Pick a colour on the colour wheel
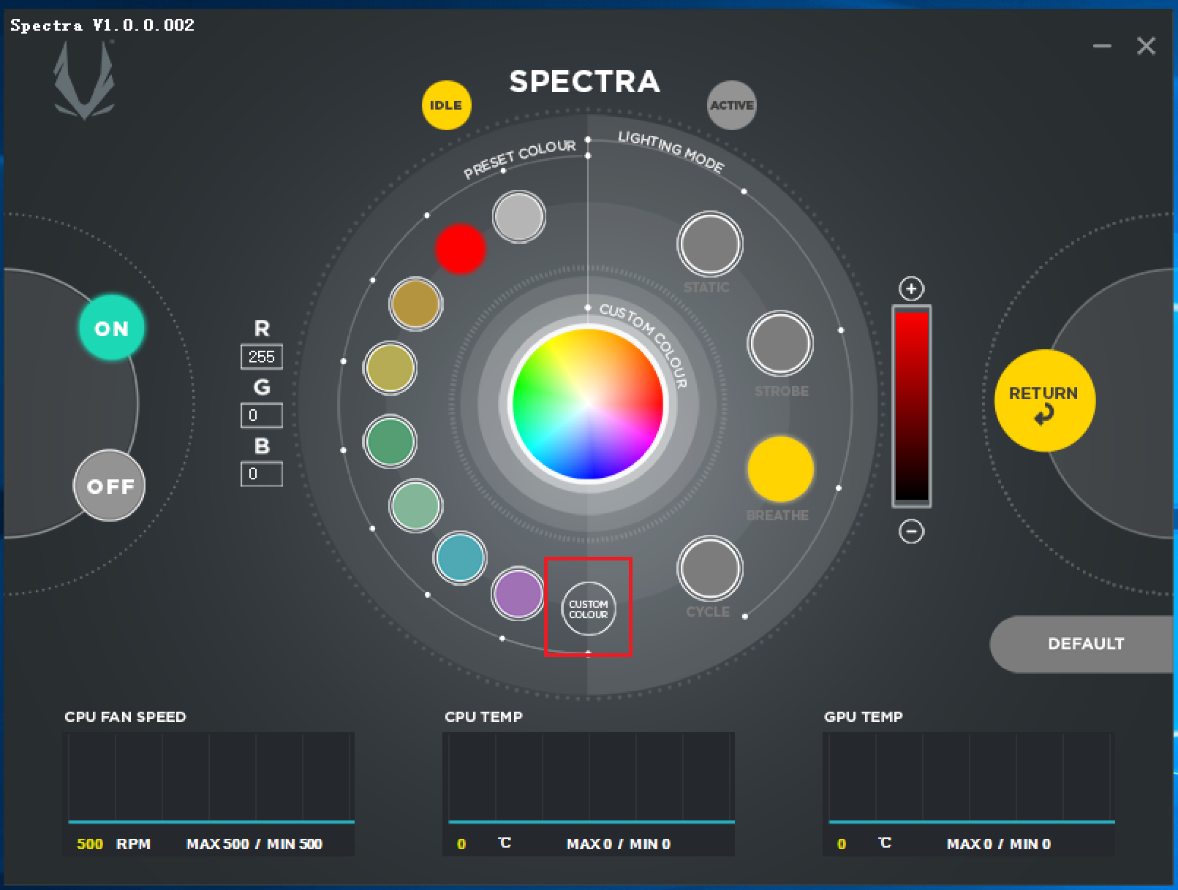This screenshot has width=1178, height=890. pos(588,403)
